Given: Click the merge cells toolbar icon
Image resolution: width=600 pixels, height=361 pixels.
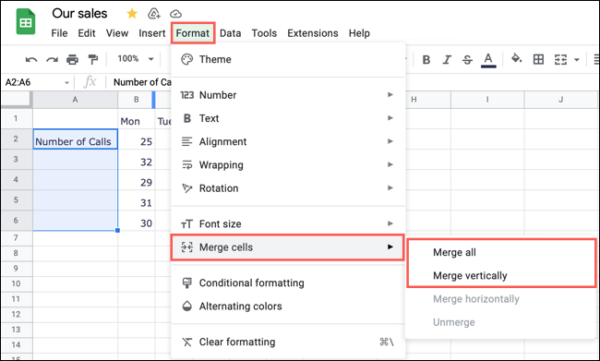Looking at the screenshot, I should click(x=560, y=59).
